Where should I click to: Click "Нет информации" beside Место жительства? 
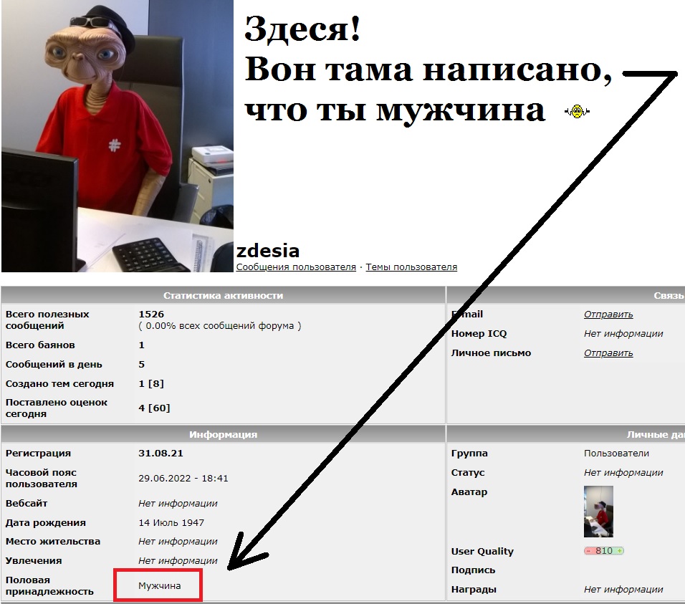click(178, 542)
